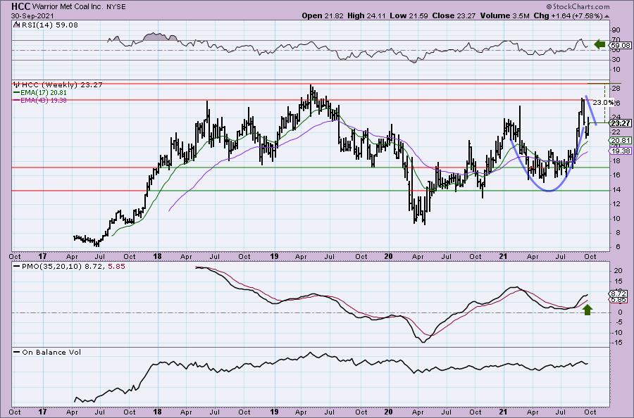
Task: Click the HCC (Weekly) 23.27 legend label
Action: [x=62, y=85]
